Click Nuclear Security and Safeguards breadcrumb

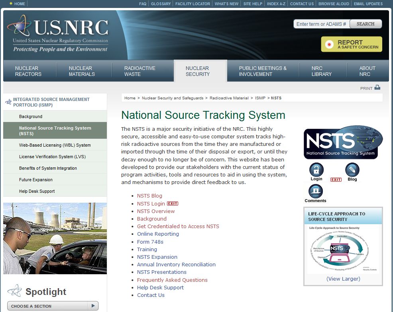coord(173,98)
